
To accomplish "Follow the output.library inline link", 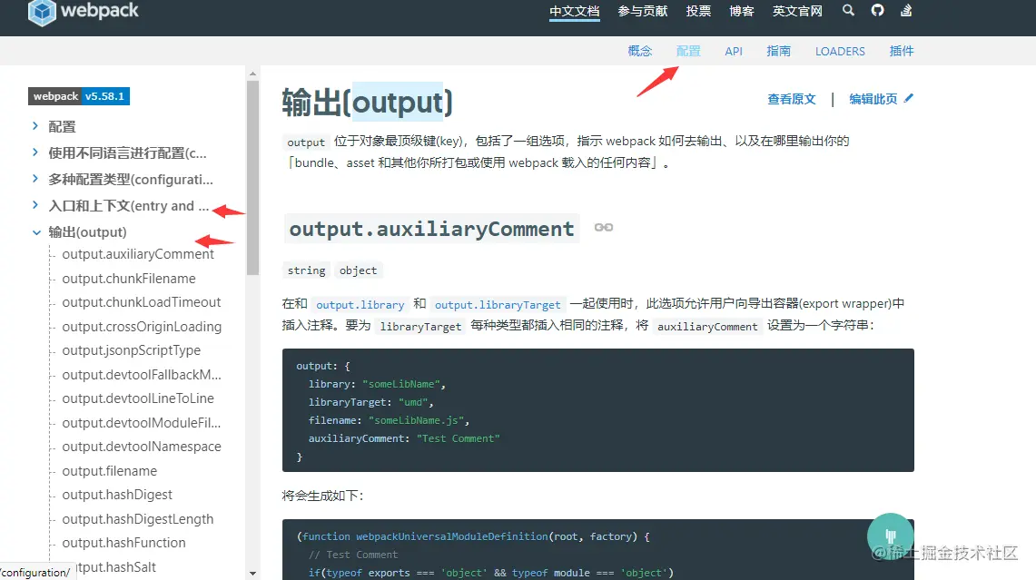I will point(360,305).
